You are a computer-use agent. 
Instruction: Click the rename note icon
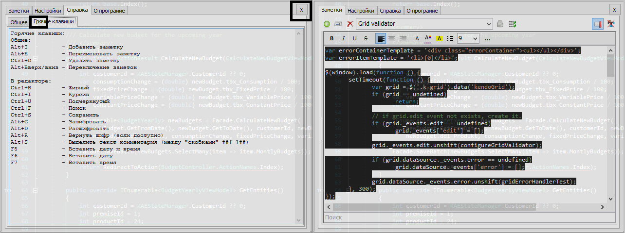[x=338, y=24]
